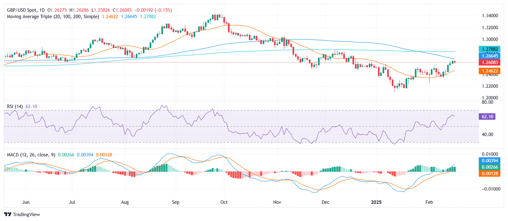Click the 80.00 level on RSI scale
The width and height of the screenshot is (508, 221).
point(488,102)
